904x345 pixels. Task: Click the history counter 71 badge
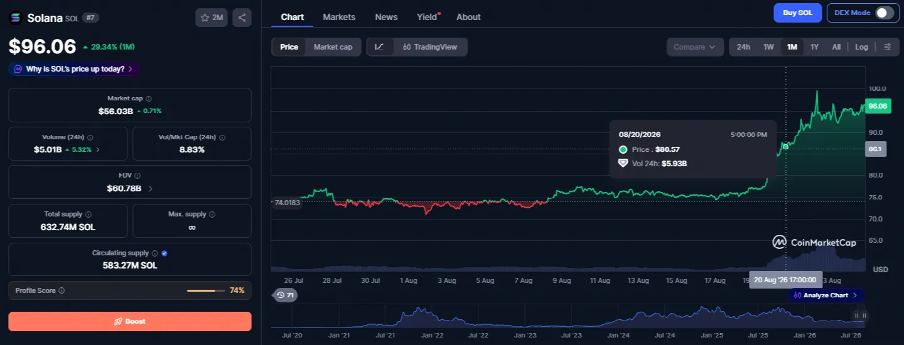pyautogui.click(x=285, y=295)
